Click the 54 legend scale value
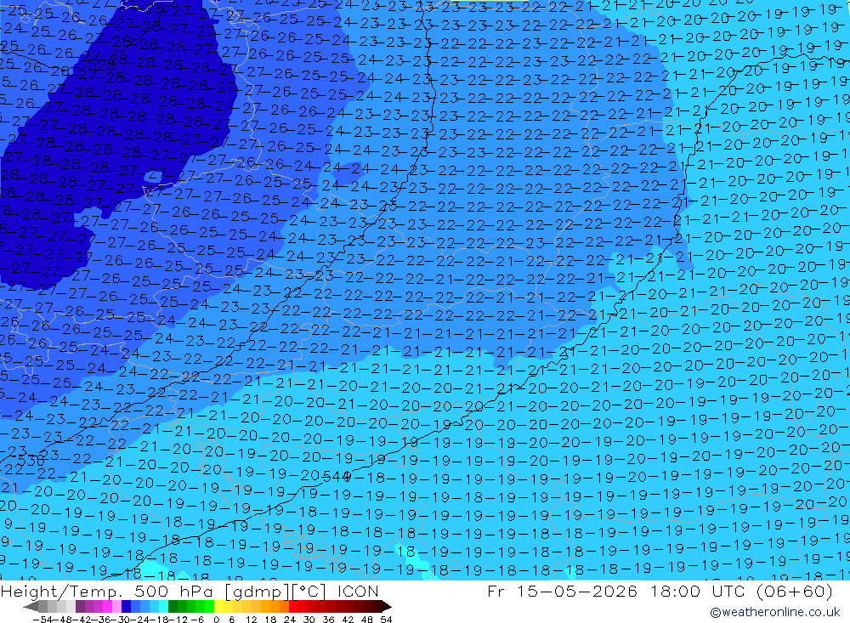The image size is (850, 623). tap(386, 620)
